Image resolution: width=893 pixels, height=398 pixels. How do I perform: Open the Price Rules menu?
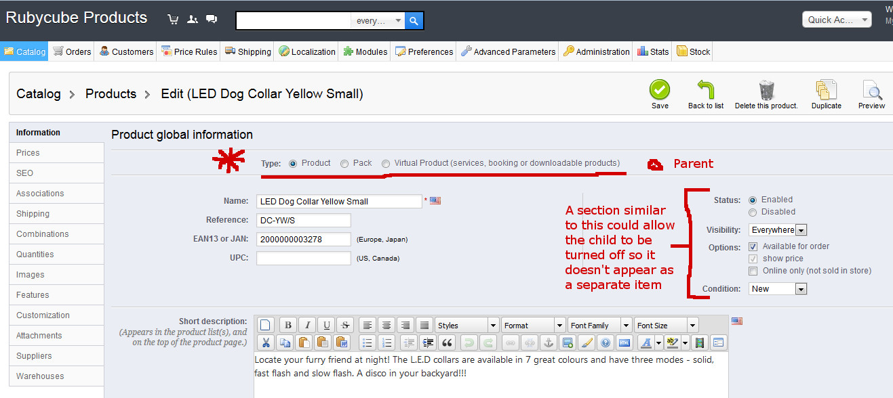tap(188, 51)
